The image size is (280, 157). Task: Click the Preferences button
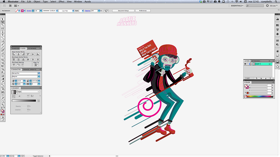coord(143,11)
